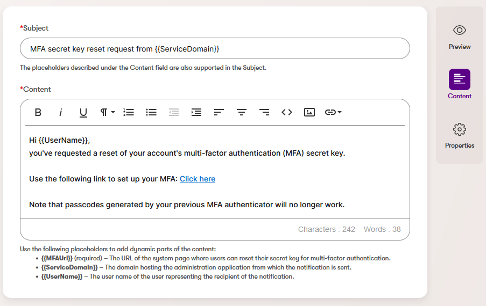Toggle bold formatting in the editor

38,112
